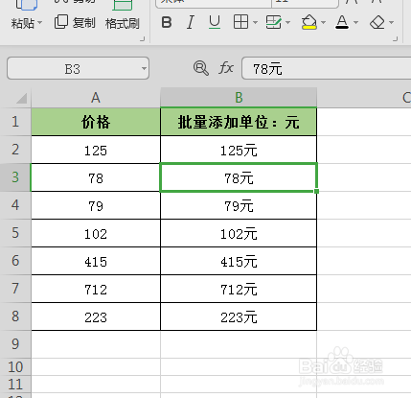Click header cell 批量添加单位：元
411x398 pixels.
click(x=239, y=122)
